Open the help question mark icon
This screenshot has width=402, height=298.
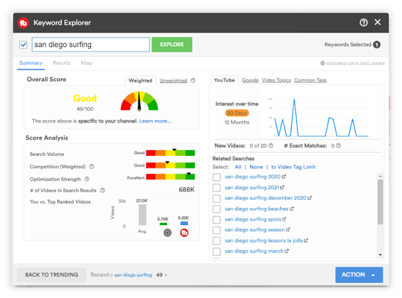pyautogui.click(x=363, y=23)
